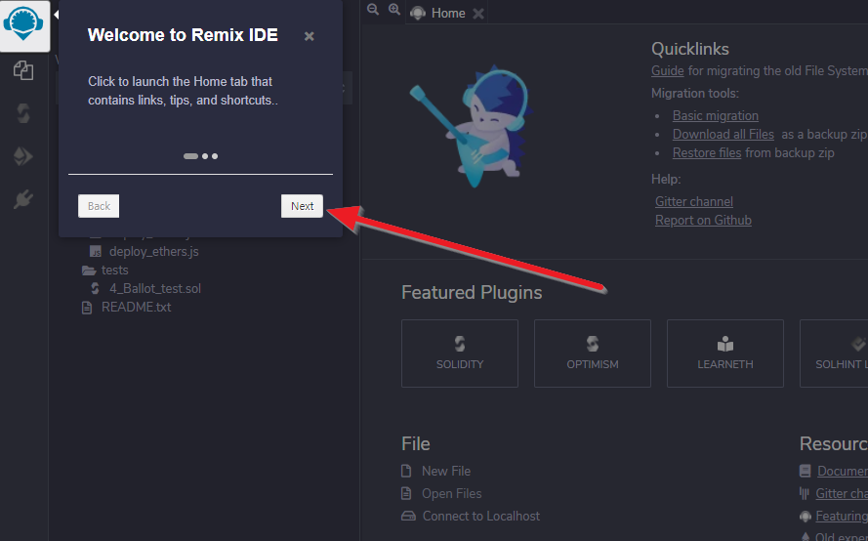Screen dimensions: 868x541
Task: Click the Documentation book icon
Action: click(x=806, y=472)
